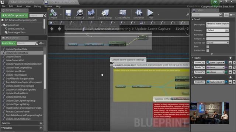This screenshot has width=236, height=132.
Task: Open ScreenPer type dropdown Integer
Action: pos(215,72)
